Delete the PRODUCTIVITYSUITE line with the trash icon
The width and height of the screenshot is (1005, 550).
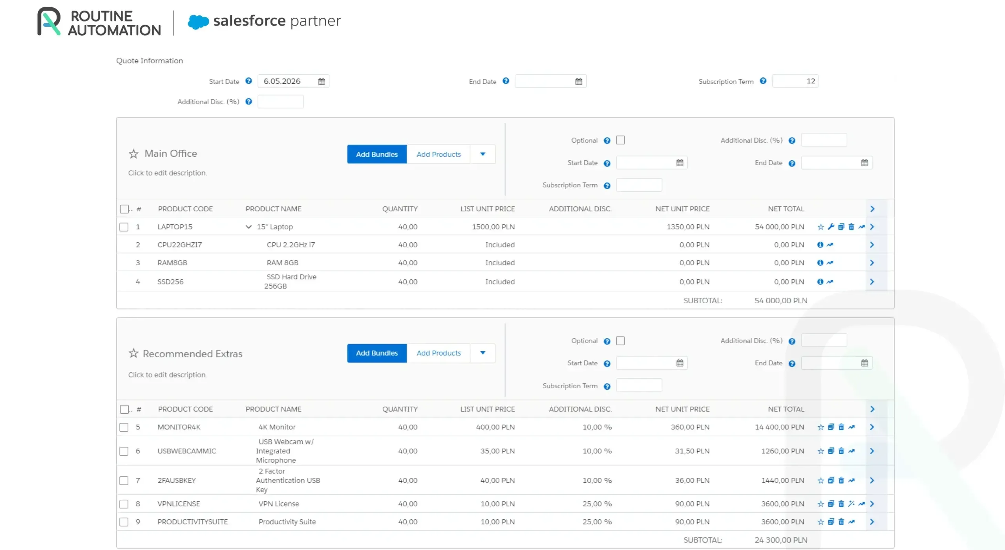(841, 522)
